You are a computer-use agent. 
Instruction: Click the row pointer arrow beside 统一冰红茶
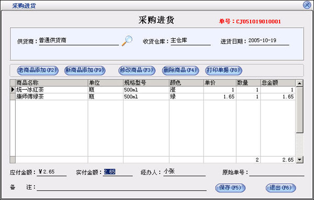point(13,90)
